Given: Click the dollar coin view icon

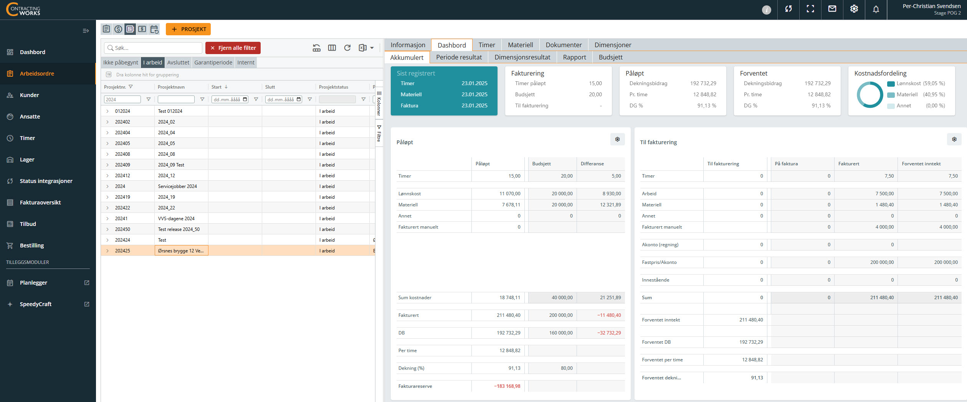Looking at the screenshot, I should coord(118,29).
